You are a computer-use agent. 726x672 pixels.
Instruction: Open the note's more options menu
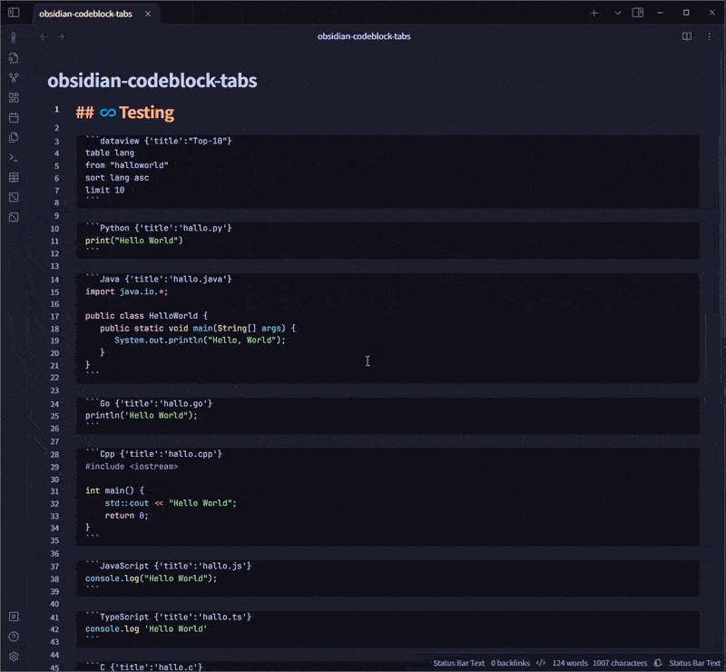[x=709, y=36]
